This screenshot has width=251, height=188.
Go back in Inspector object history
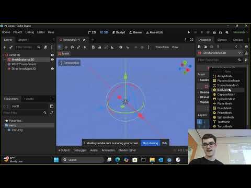(236, 46)
